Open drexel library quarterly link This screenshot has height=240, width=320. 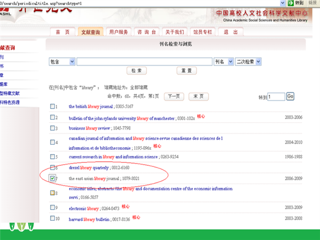[89, 168]
